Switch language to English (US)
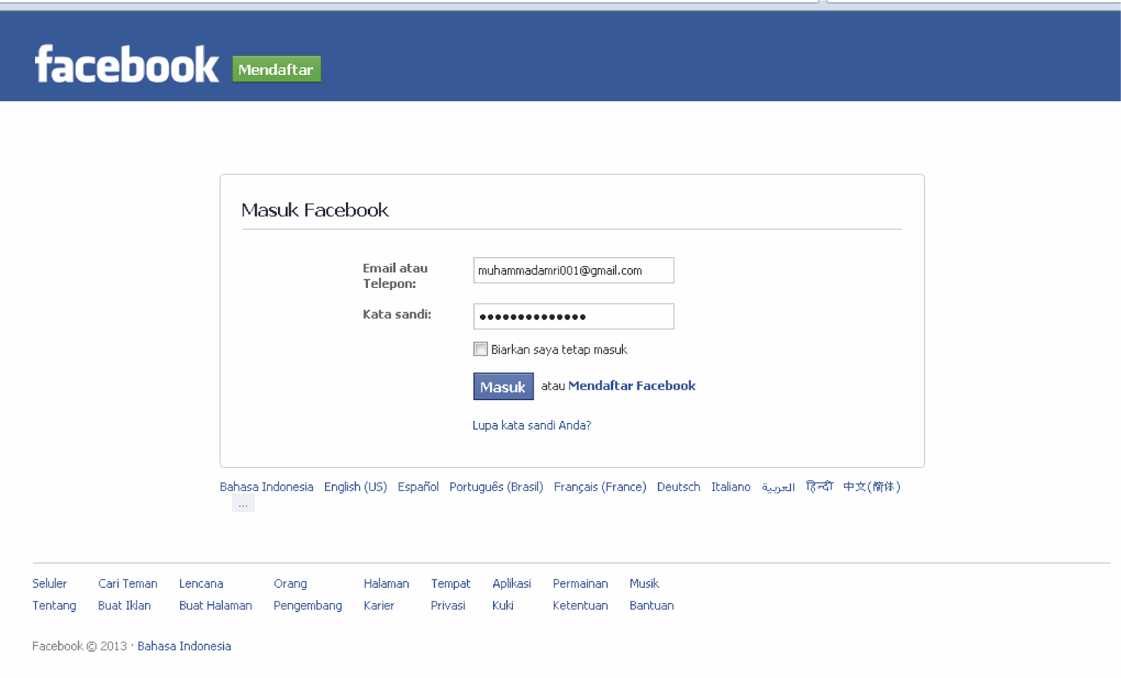 tap(355, 487)
